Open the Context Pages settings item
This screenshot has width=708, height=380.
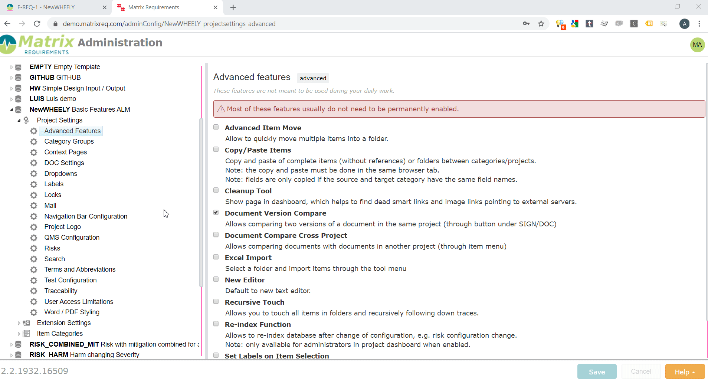point(66,152)
